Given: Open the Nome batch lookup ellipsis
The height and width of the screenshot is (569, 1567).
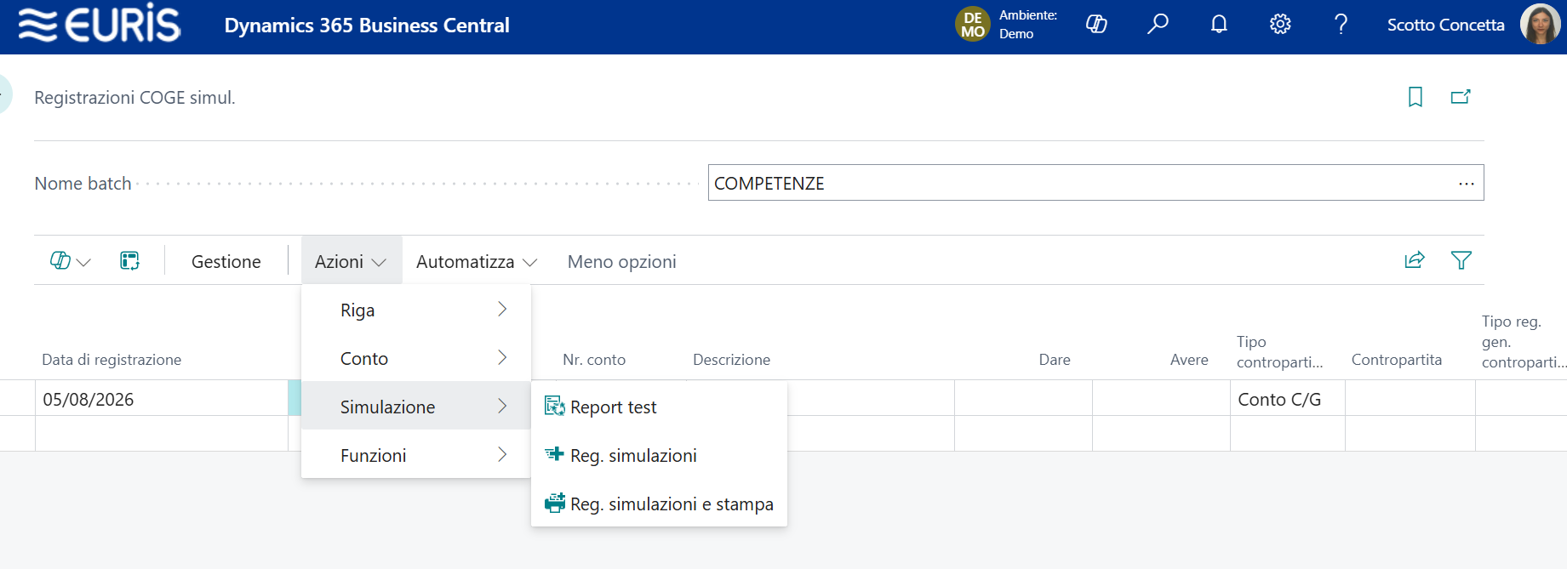Looking at the screenshot, I should click(x=1466, y=184).
